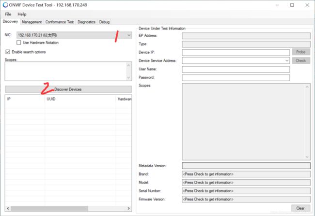Open the Diagnostics tab
This screenshot has height=216, width=315.
(x=86, y=22)
